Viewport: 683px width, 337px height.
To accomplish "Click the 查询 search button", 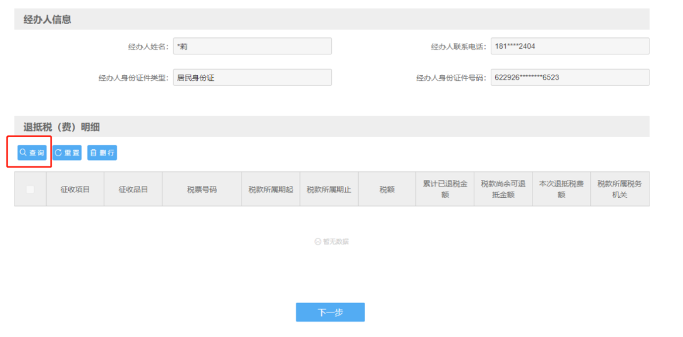I will (x=32, y=152).
